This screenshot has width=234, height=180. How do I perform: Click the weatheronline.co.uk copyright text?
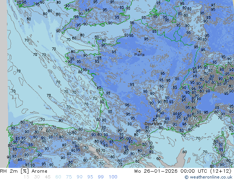point(209,177)
